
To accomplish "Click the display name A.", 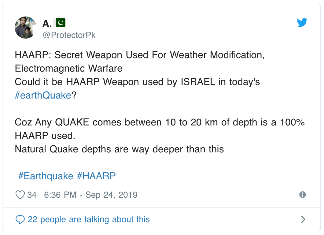I will 47,23.
